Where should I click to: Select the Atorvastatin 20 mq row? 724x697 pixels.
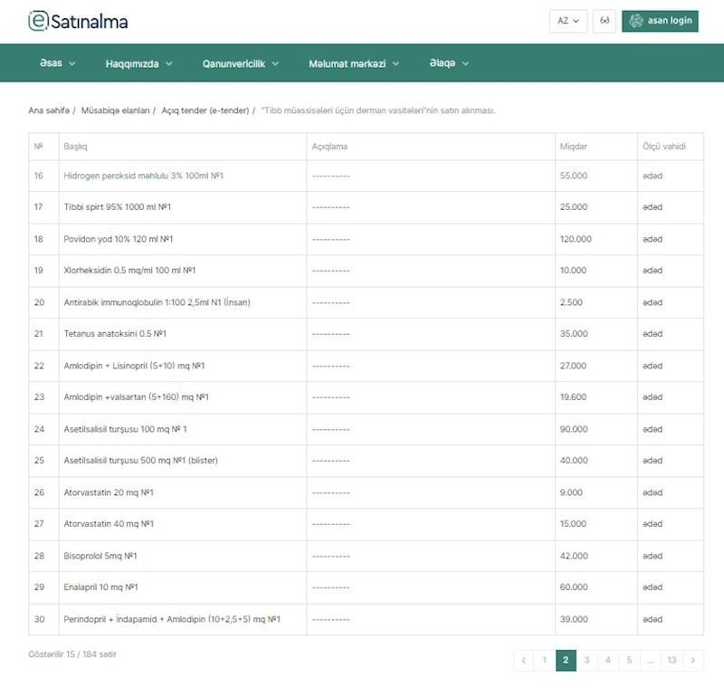point(109,492)
